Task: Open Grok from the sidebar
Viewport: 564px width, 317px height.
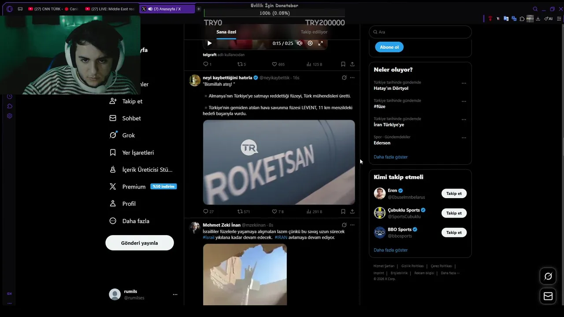Action: pos(122,135)
